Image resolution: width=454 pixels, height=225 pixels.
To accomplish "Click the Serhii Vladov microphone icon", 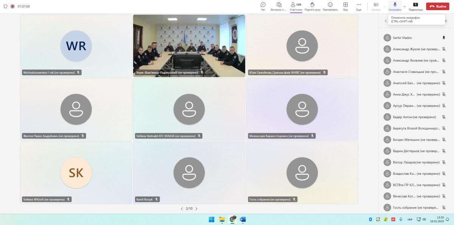I will point(444,38).
